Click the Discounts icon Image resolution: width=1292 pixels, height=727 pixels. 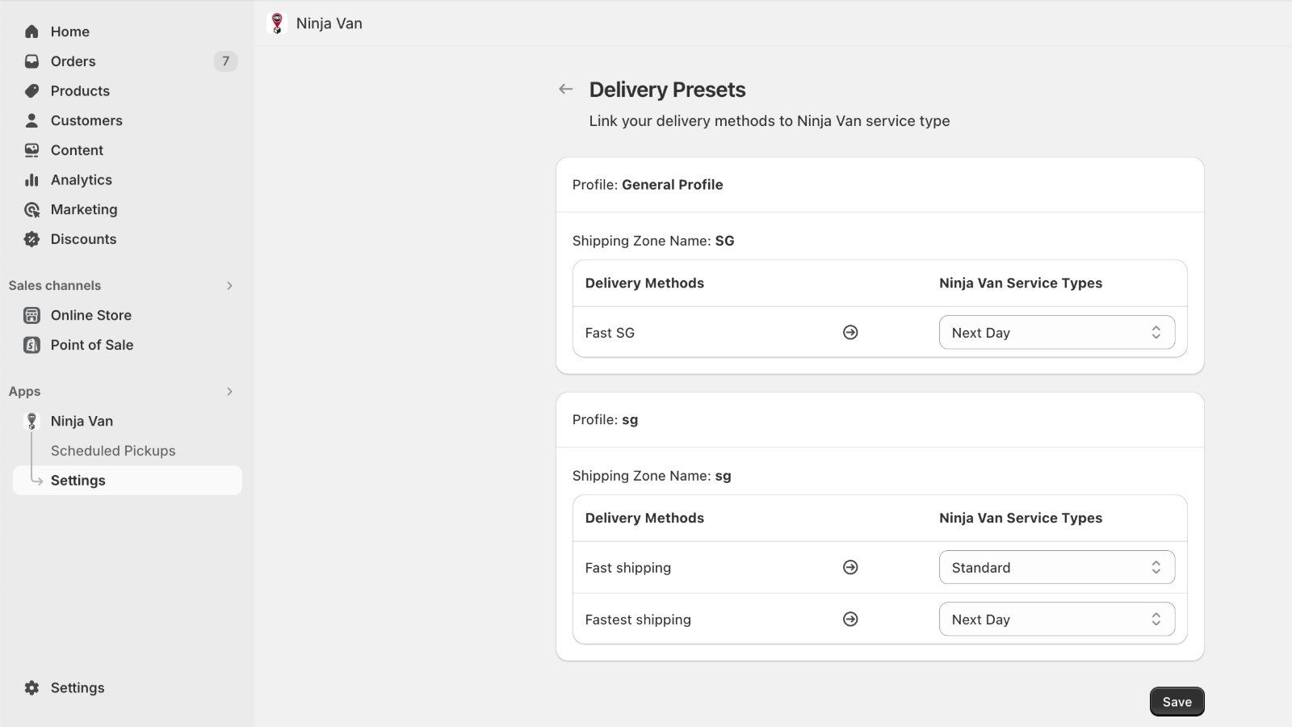(x=31, y=239)
